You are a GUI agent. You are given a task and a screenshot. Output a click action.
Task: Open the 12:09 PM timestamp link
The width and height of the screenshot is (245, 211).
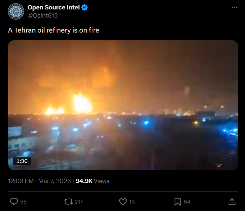point(21,181)
